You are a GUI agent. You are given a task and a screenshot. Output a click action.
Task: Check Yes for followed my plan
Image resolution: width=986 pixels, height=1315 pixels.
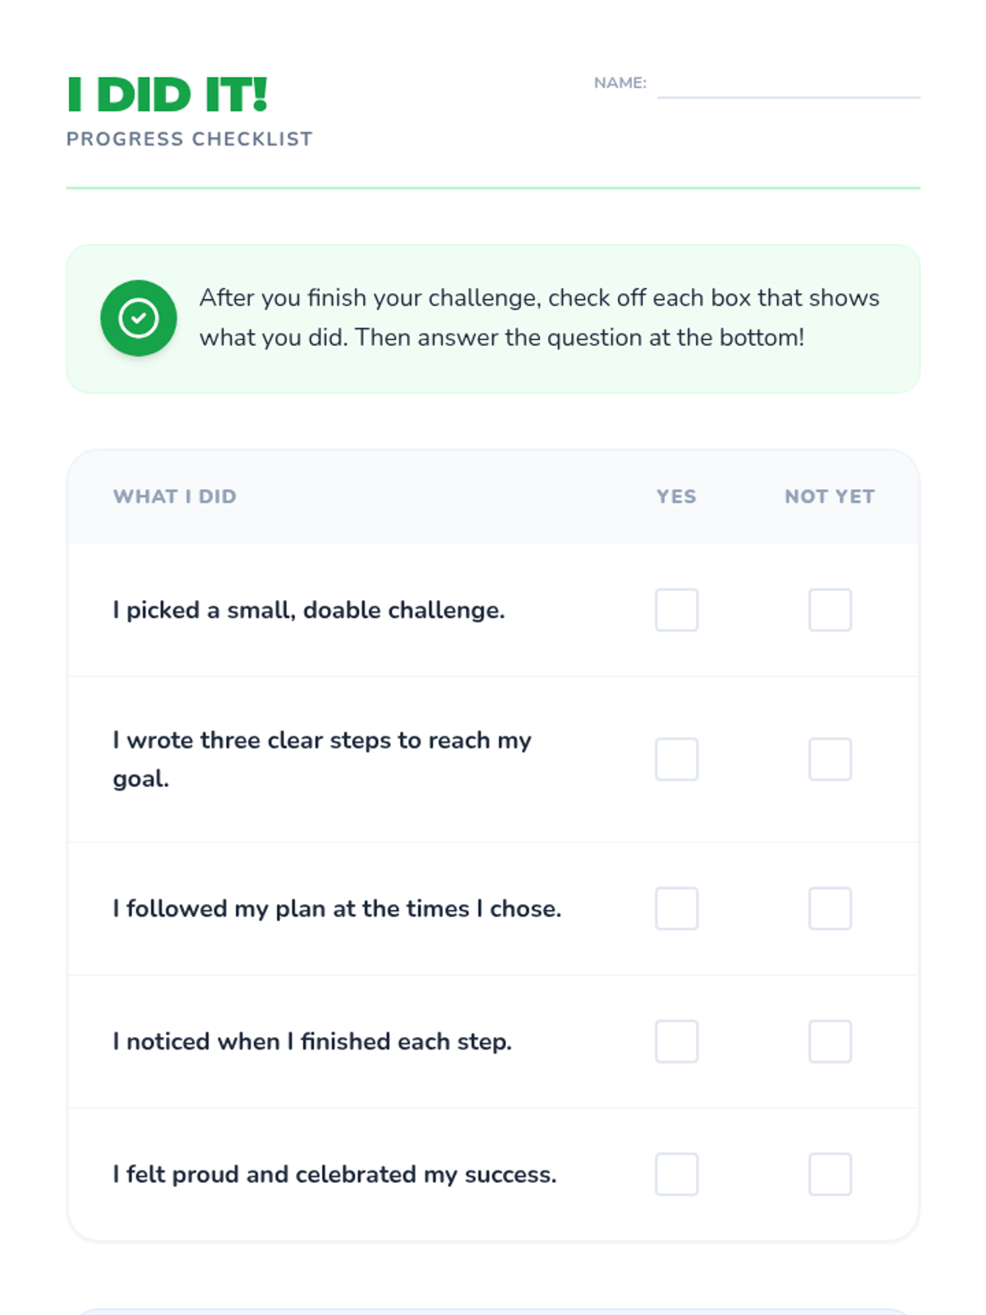click(676, 908)
